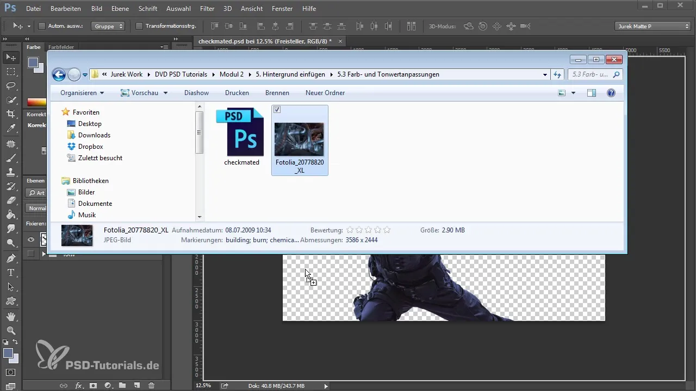This screenshot has height=391, width=696.
Task: Toggle the Explorer preview pane icon
Action: tap(592, 93)
